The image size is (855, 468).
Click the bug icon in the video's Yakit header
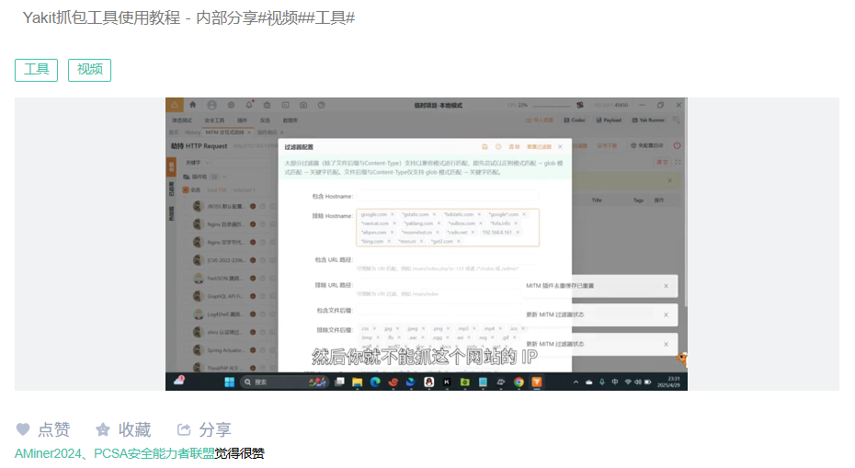pyautogui.click(x=268, y=105)
